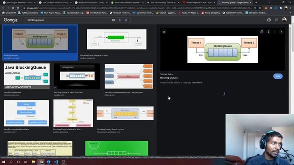
Task: Open Visual Studio Code from the taskbar
Action: [56, 162]
